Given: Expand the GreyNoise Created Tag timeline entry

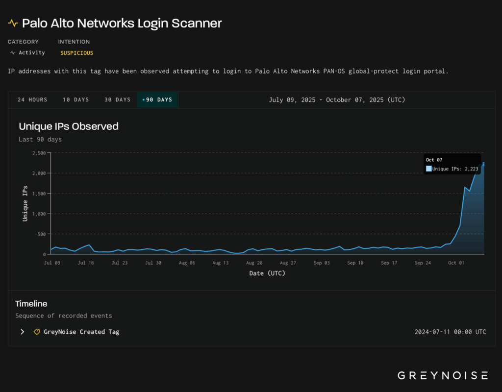Looking at the screenshot, I should point(23,332).
